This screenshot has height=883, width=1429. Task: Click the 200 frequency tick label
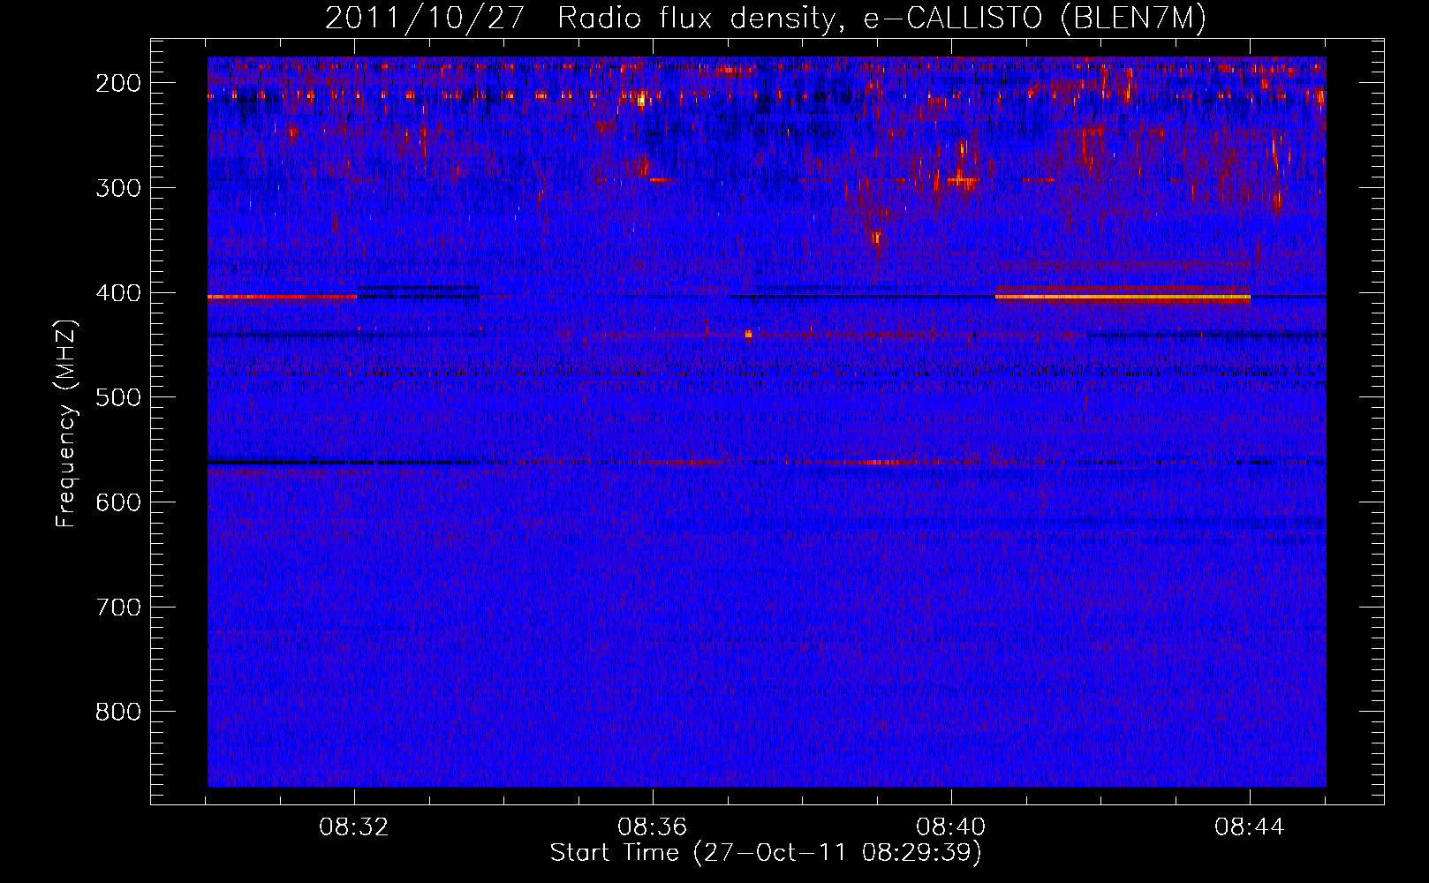click(x=117, y=83)
